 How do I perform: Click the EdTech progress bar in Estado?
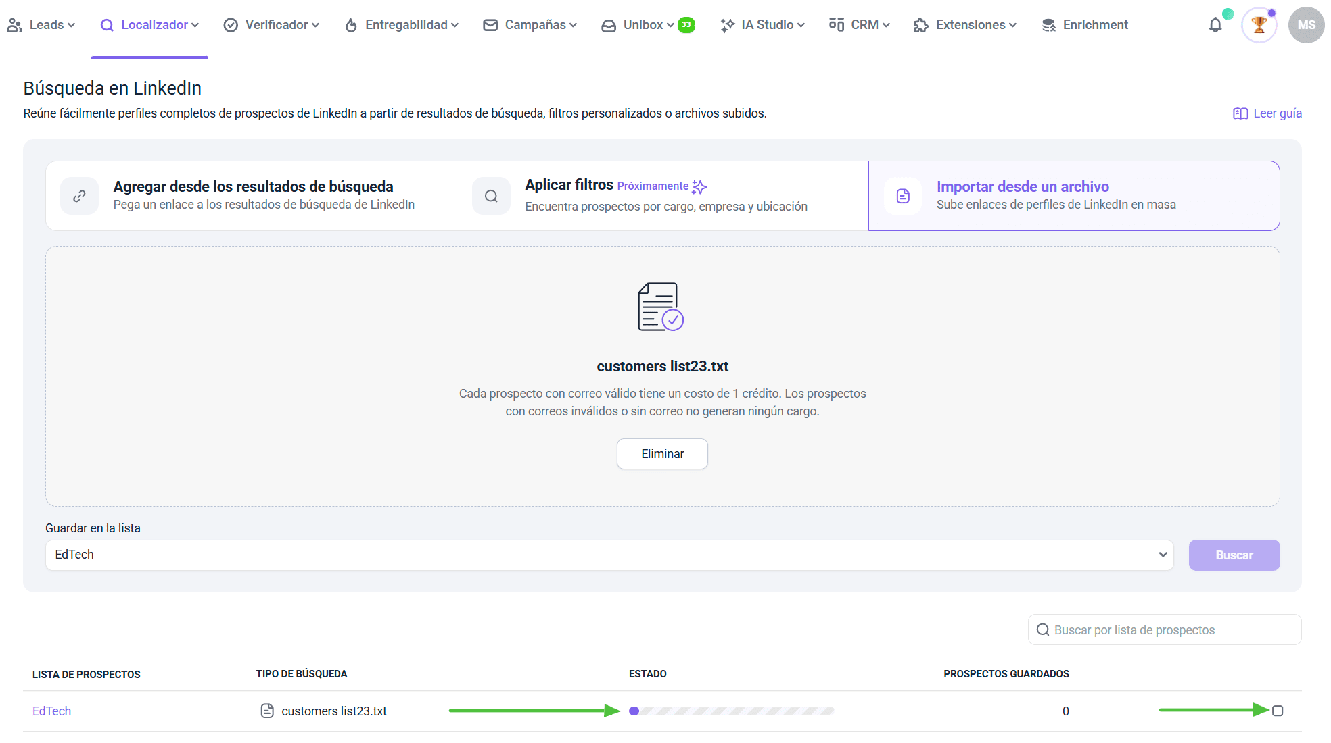click(732, 711)
